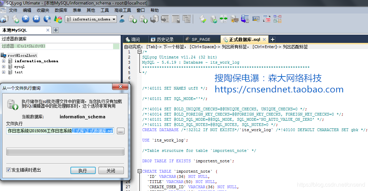Viewport: 368px width, 191px height.
Task: Click the alter table toolbar icon
Action: [x=176, y=19]
